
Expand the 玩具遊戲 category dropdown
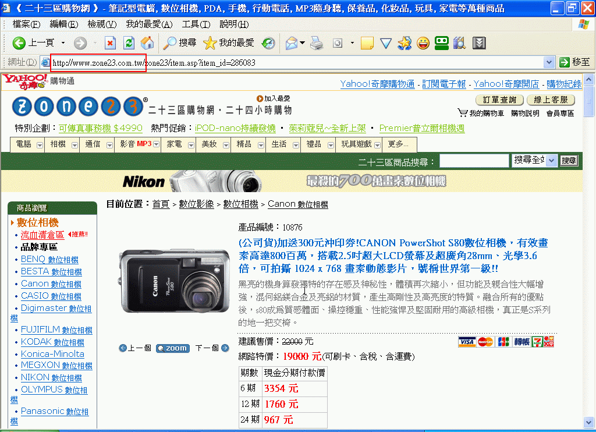[x=377, y=145]
